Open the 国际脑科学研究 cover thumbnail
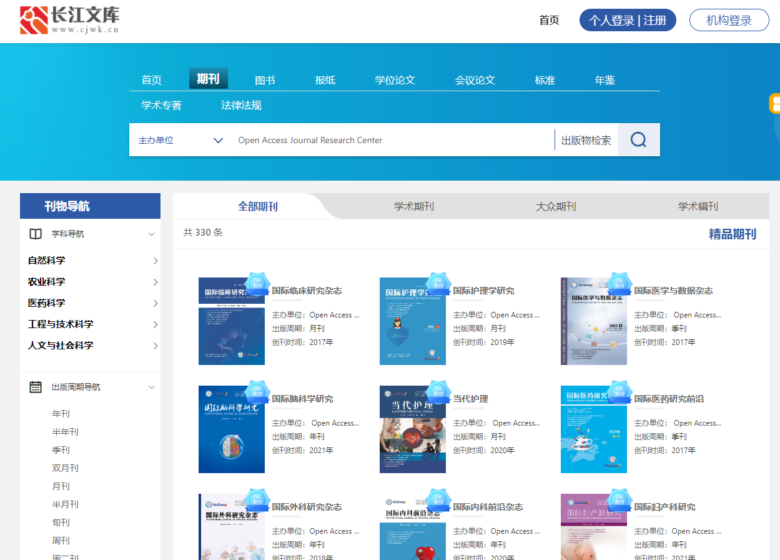Screen dimensions: 780x560 [x=231, y=429]
